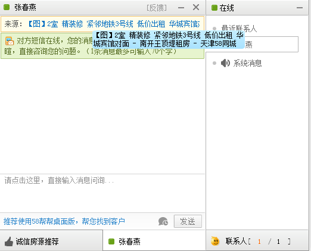311x251 pixels.
Task: Click the message input text area
Action: (102, 193)
